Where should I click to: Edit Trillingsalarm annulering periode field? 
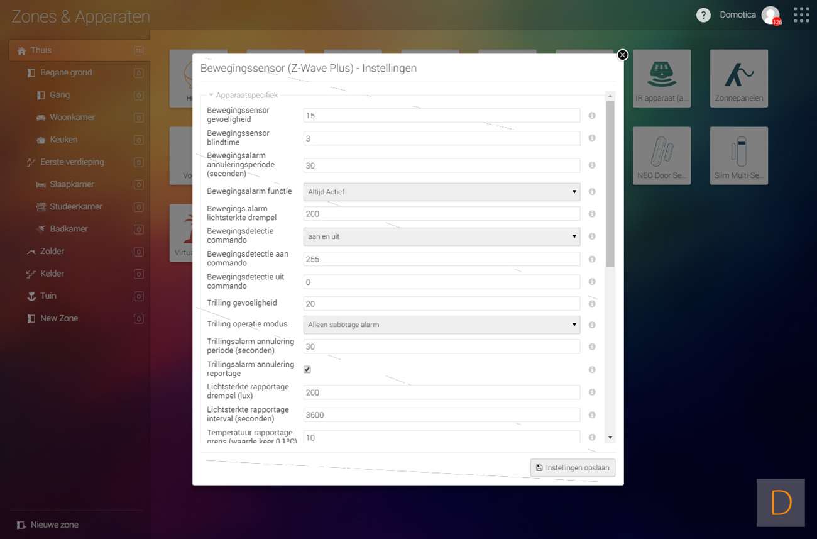(x=441, y=347)
